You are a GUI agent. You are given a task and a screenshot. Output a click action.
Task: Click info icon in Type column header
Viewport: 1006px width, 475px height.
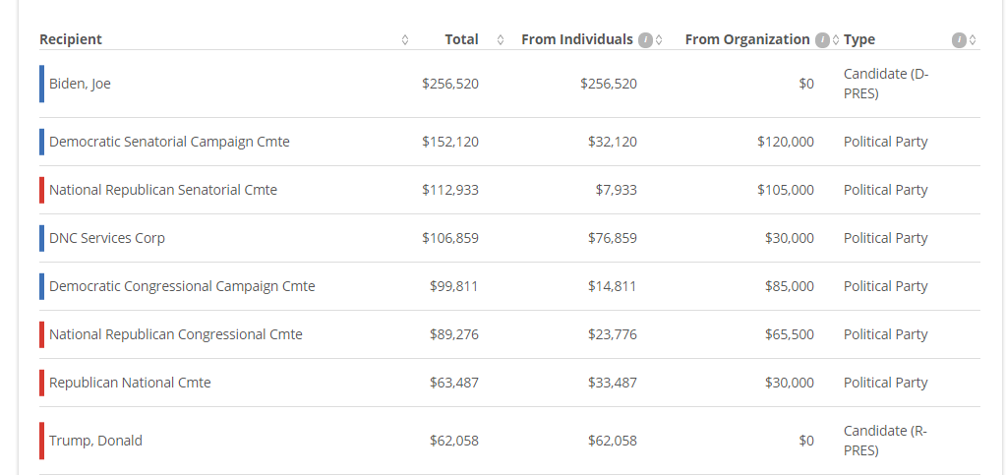tap(959, 40)
